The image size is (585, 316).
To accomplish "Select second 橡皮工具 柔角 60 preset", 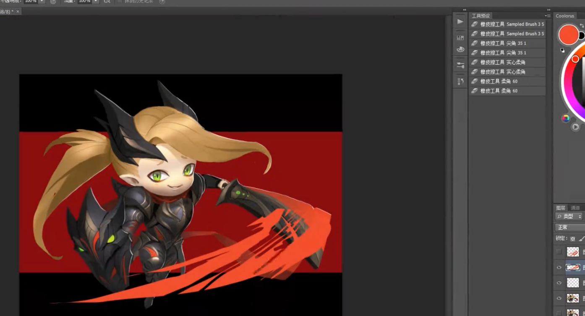I will pyautogui.click(x=507, y=91).
